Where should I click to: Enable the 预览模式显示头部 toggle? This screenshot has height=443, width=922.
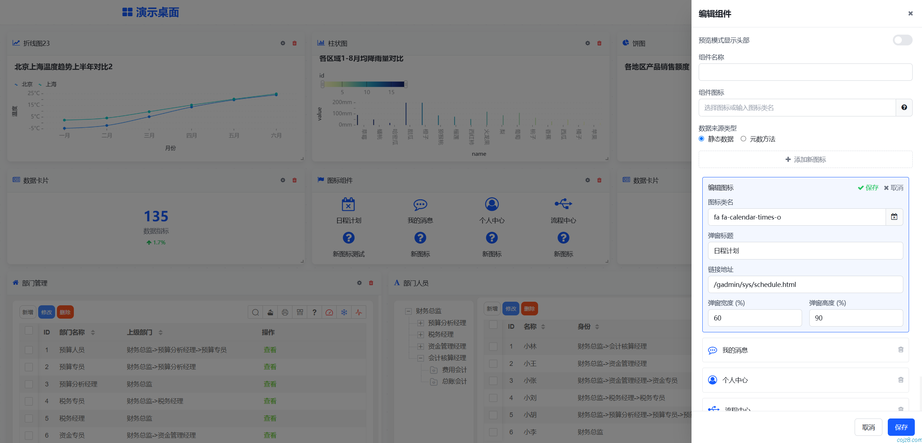point(902,40)
